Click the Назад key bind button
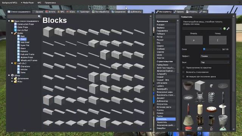Viewport: 242px width, 136px height. [x=218, y=40]
